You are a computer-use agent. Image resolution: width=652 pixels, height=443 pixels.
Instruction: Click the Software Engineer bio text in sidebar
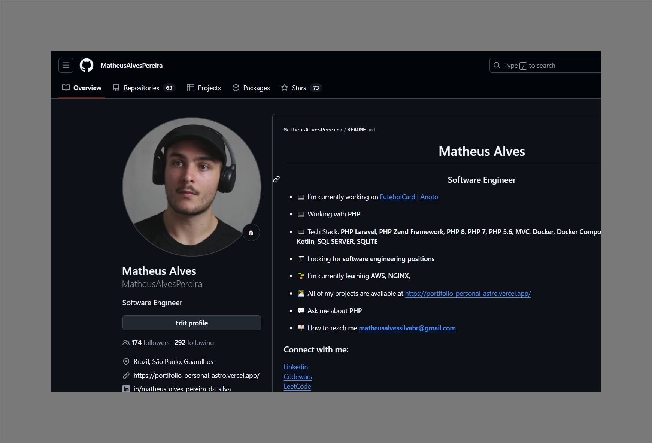point(152,303)
